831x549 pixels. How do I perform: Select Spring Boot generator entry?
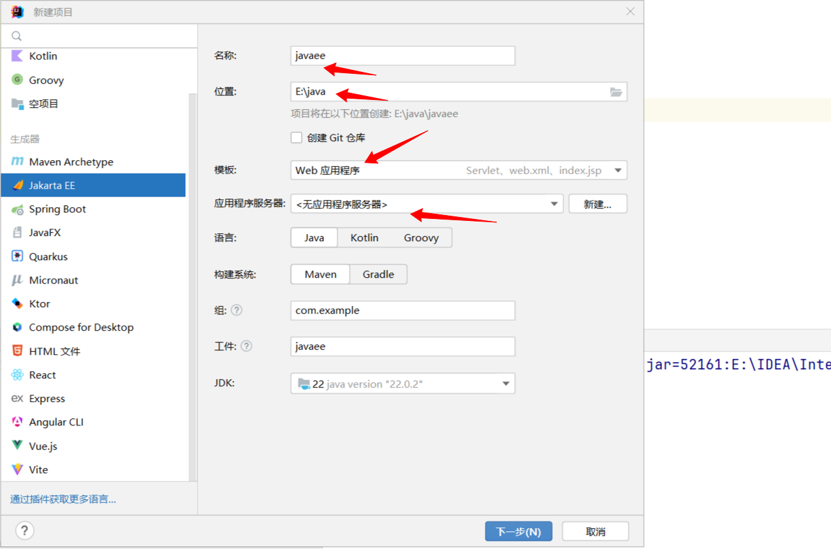[94, 209]
